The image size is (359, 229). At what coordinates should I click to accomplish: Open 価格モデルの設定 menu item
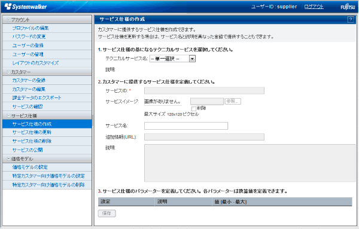tap(47, 167)
